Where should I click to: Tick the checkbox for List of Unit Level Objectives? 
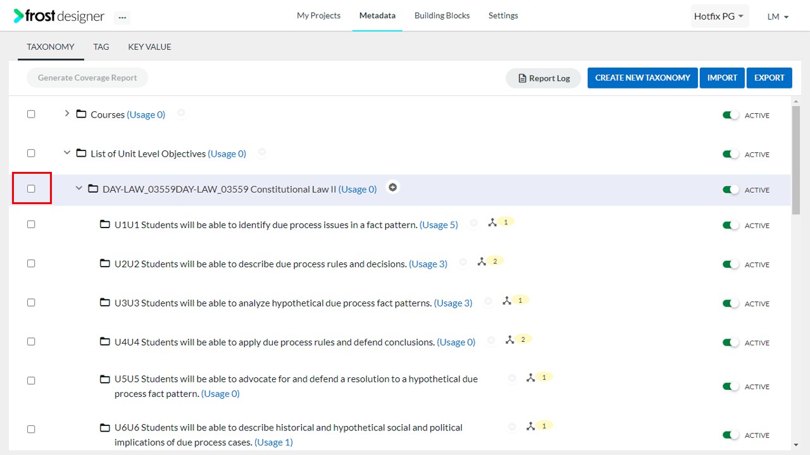tap(31, 154)
